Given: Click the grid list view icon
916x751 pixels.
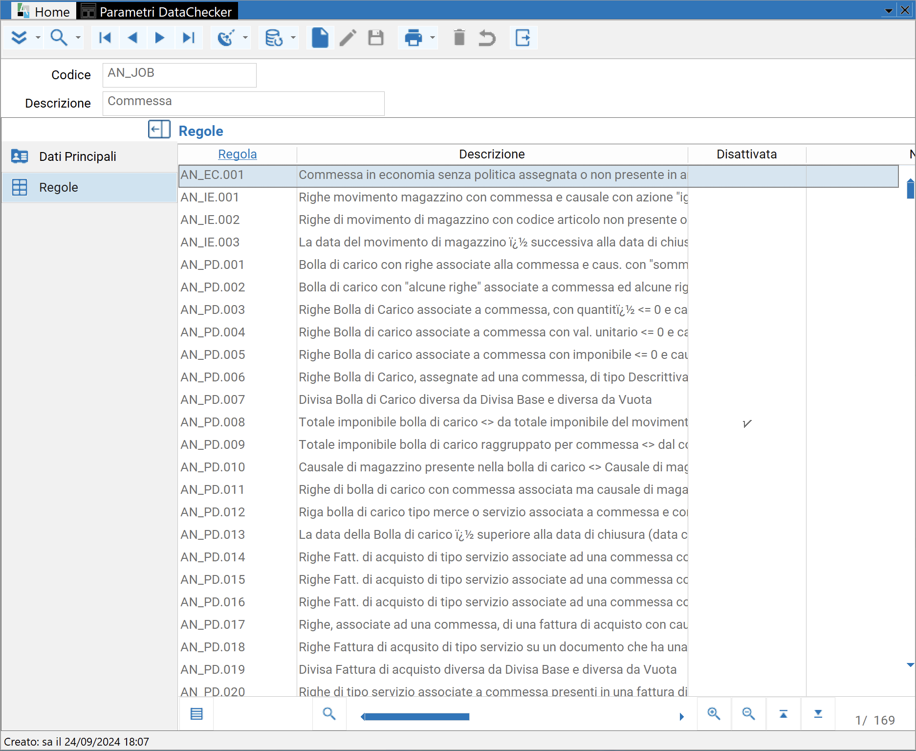Looking at the screenshot, I should 196,714.
